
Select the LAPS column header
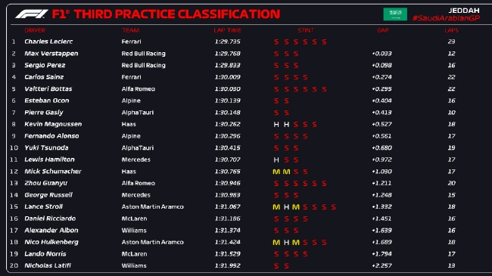pos(452,30)
